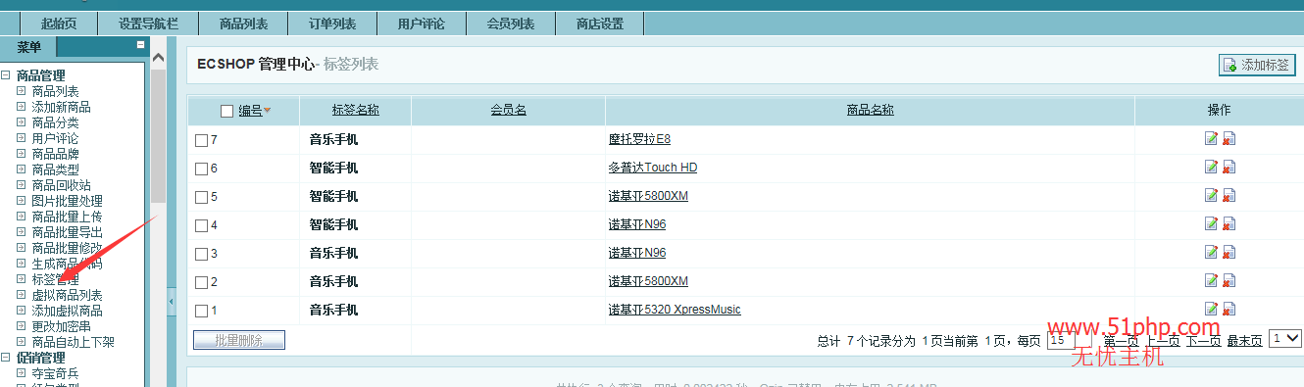Delete tag row 3 (诺基亚N96 音乐手机)
Viewport: 1304px width, 387px height.
(1229, 253)
